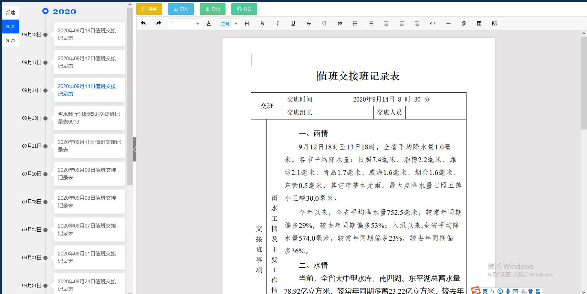Click the 导出 export button

pyautogui.click(x=212, y=9)
